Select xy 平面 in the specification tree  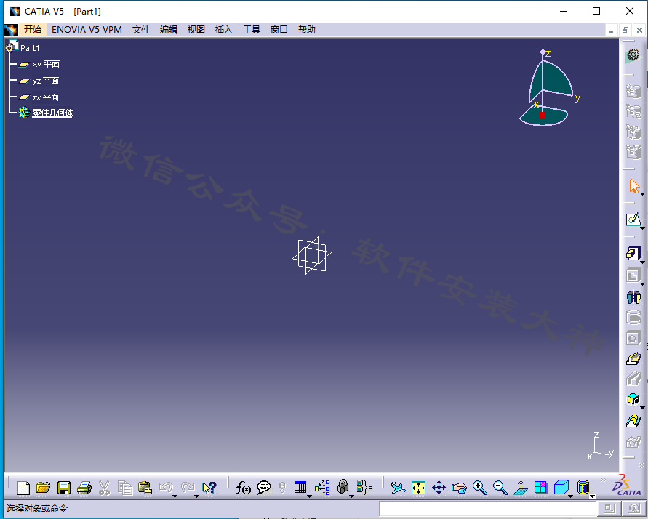click(x=46, y=65)
